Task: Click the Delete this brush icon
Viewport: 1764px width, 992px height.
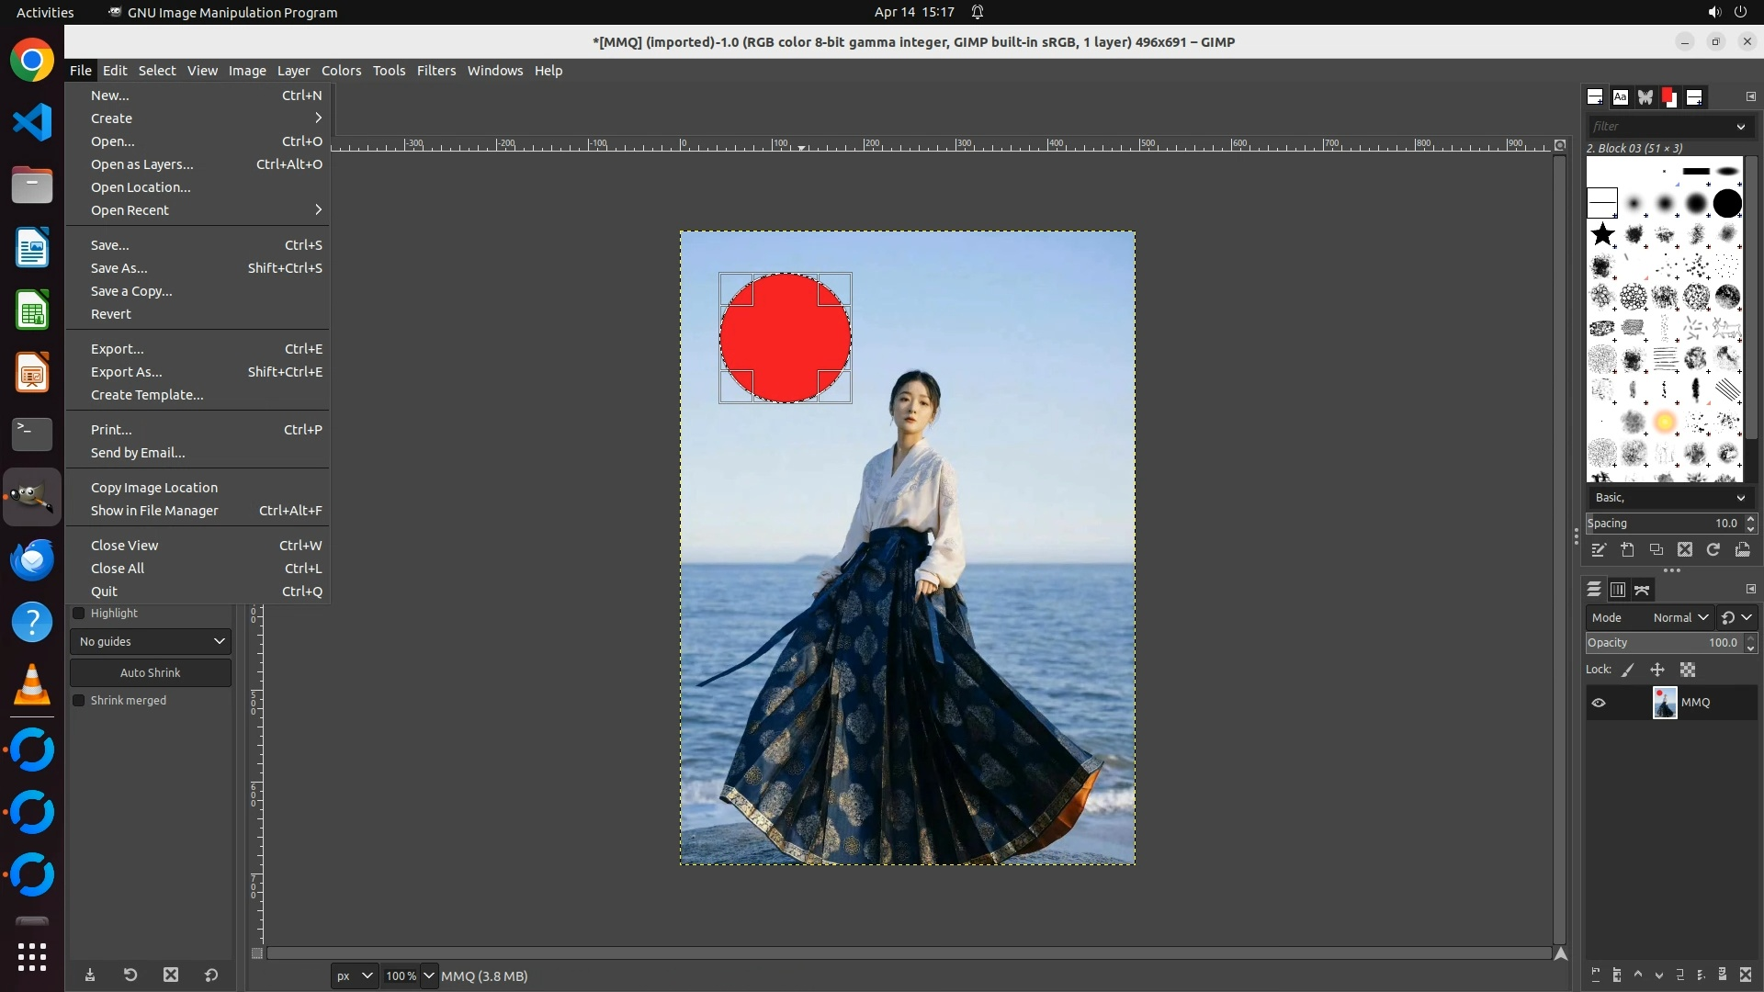Action: coord(1684,550)
